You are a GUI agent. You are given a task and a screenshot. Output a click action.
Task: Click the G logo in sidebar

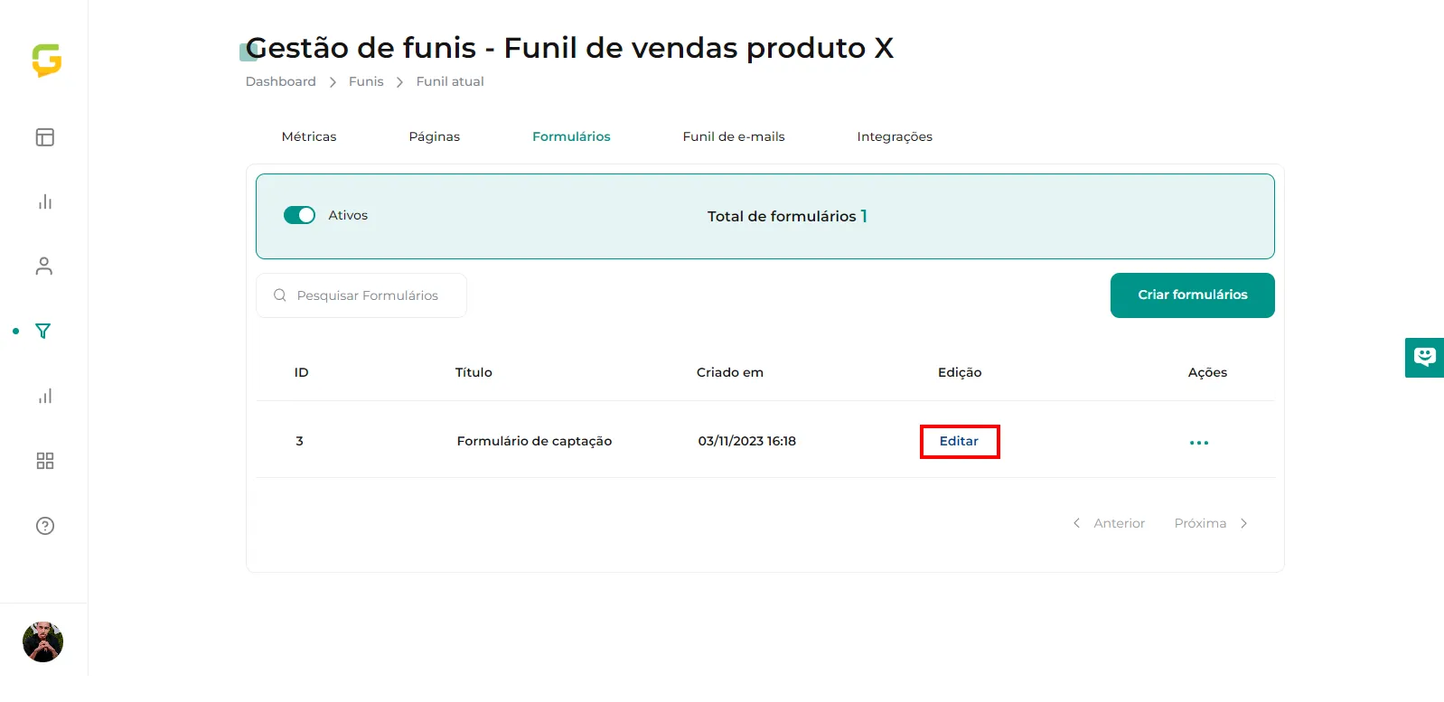click(47, 61)
